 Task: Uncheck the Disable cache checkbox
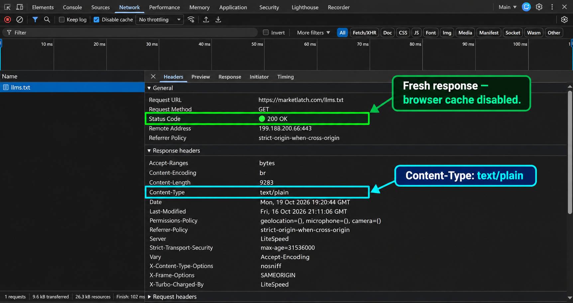(96, 20)
